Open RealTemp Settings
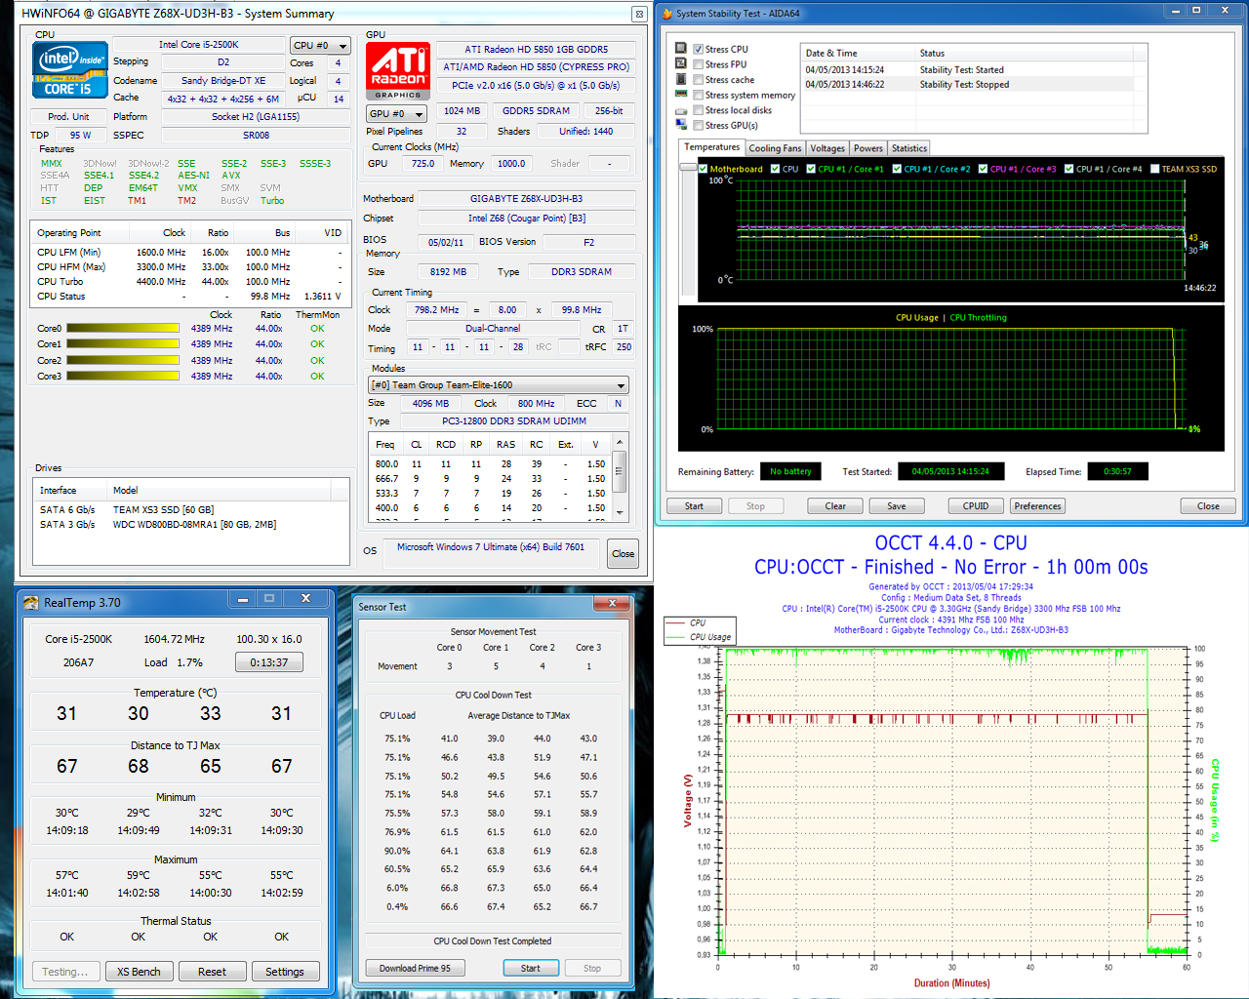The image size is (1249, 999). click(x=285, y=972)
